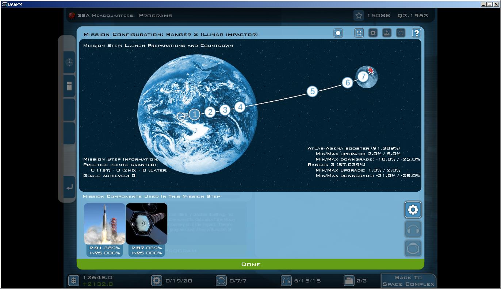Click the Goals achieved: 0 line
The width and height of the screenshot is (501, 289).
coord(109,176)
